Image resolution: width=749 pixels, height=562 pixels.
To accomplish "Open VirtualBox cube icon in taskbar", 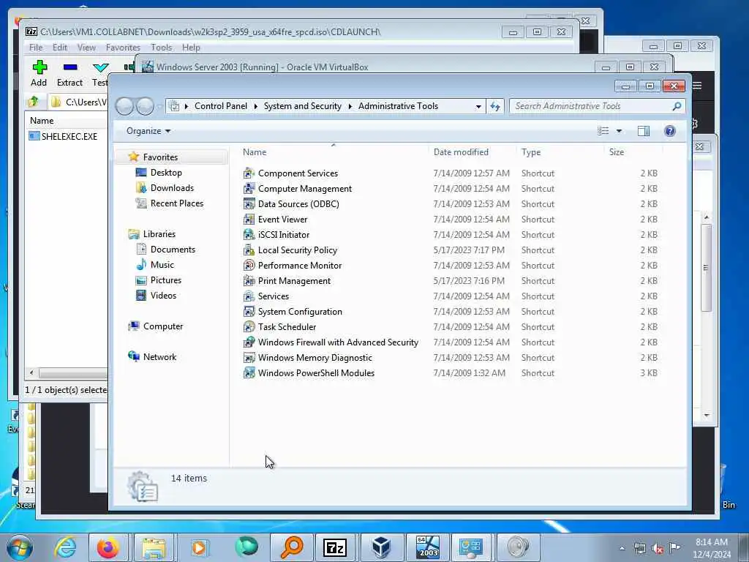I will point(380,547).
